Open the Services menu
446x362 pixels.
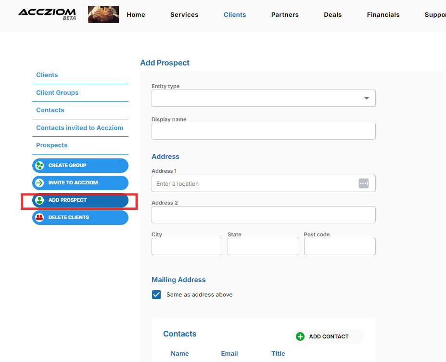(x=184, y=14)
